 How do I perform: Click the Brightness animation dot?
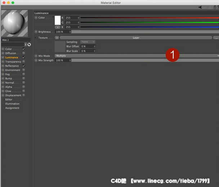[36, 32]
